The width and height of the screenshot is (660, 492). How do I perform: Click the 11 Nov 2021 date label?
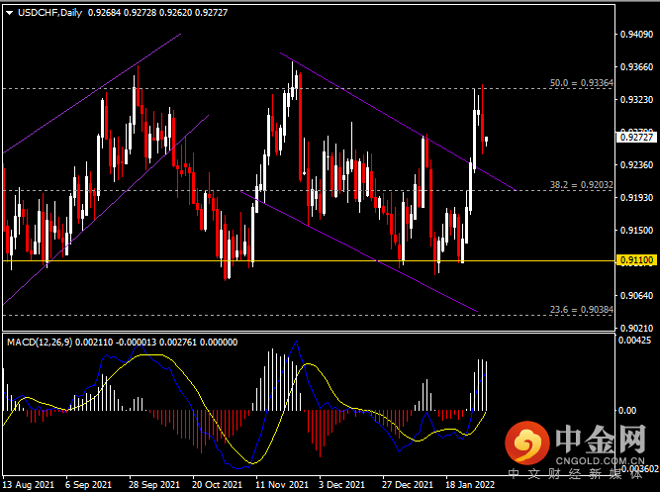coord(282,484)
